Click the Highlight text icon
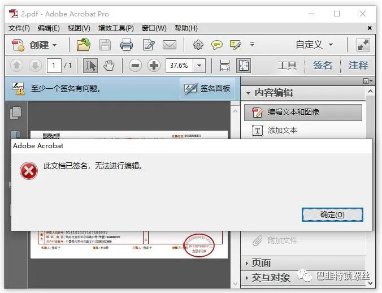382x293 pixels. point(235,45)
